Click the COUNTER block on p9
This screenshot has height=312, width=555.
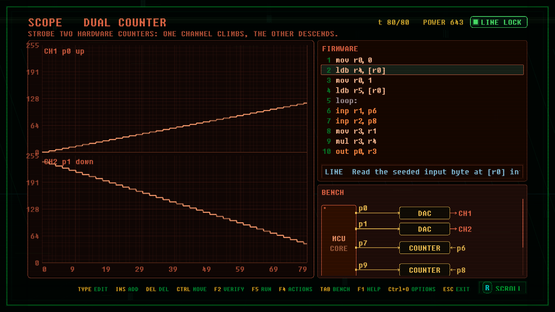pos(424,270)
